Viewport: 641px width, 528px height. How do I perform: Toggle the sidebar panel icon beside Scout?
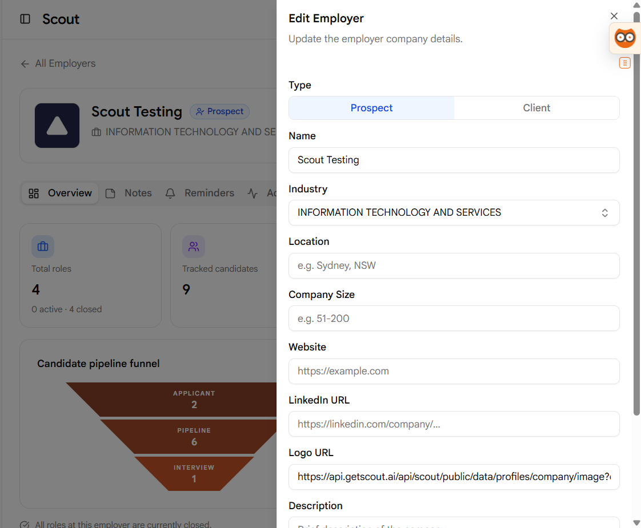click(x=25, y=19)
